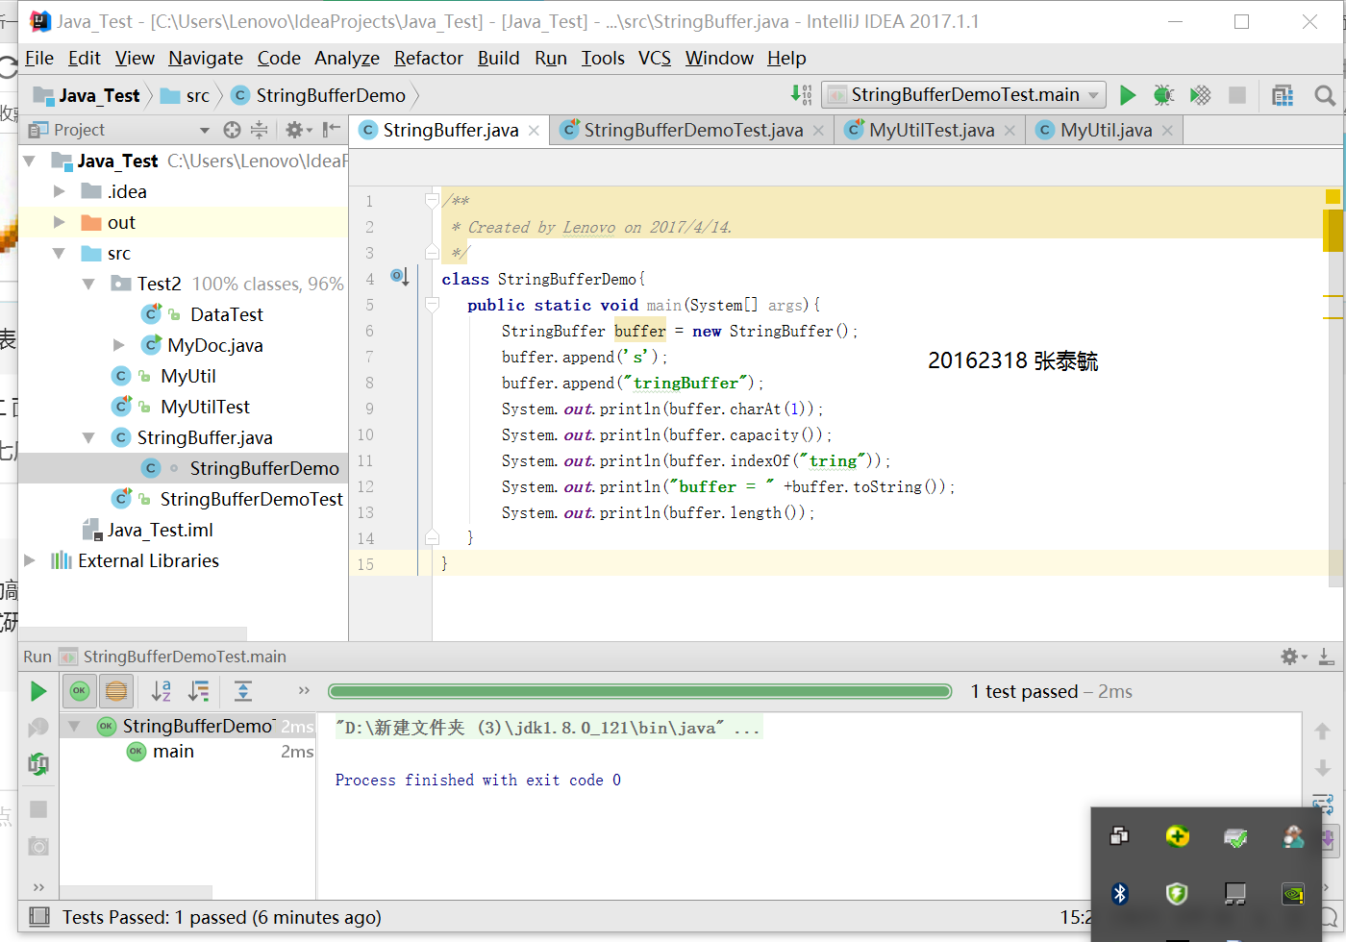Toggle soft-wrap in the console output
This screenshot has height=942, width=1346.
click(1323, 803)
